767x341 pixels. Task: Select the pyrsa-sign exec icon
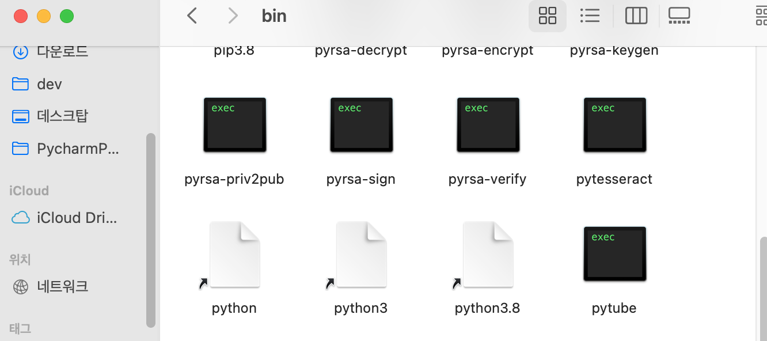click(362, 125)
